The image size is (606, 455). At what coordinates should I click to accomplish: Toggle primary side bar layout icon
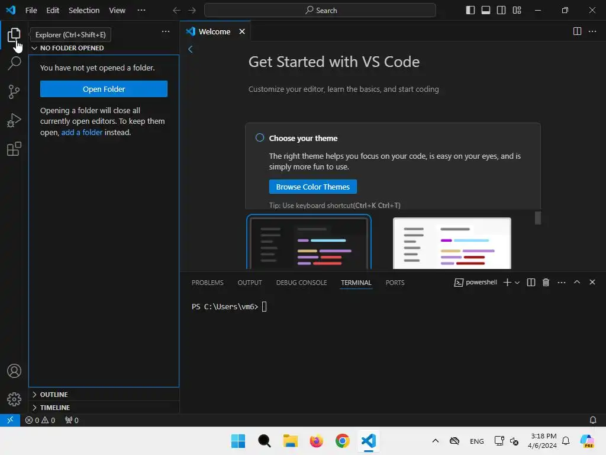[470, 10]
